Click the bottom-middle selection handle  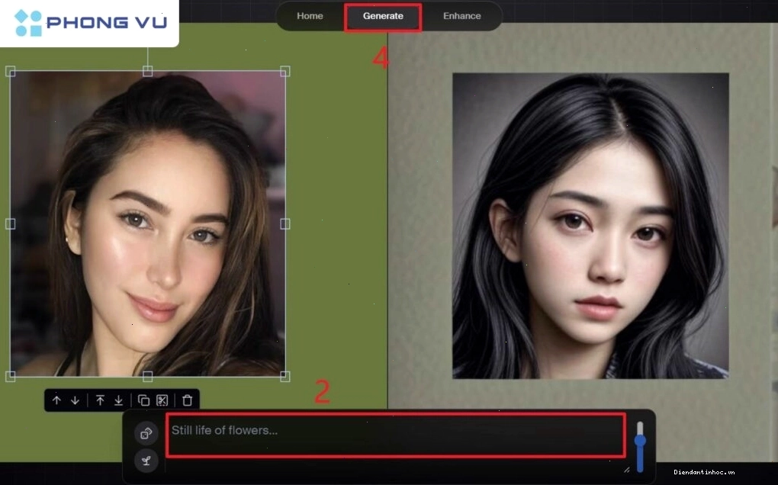tap(147, 377)
